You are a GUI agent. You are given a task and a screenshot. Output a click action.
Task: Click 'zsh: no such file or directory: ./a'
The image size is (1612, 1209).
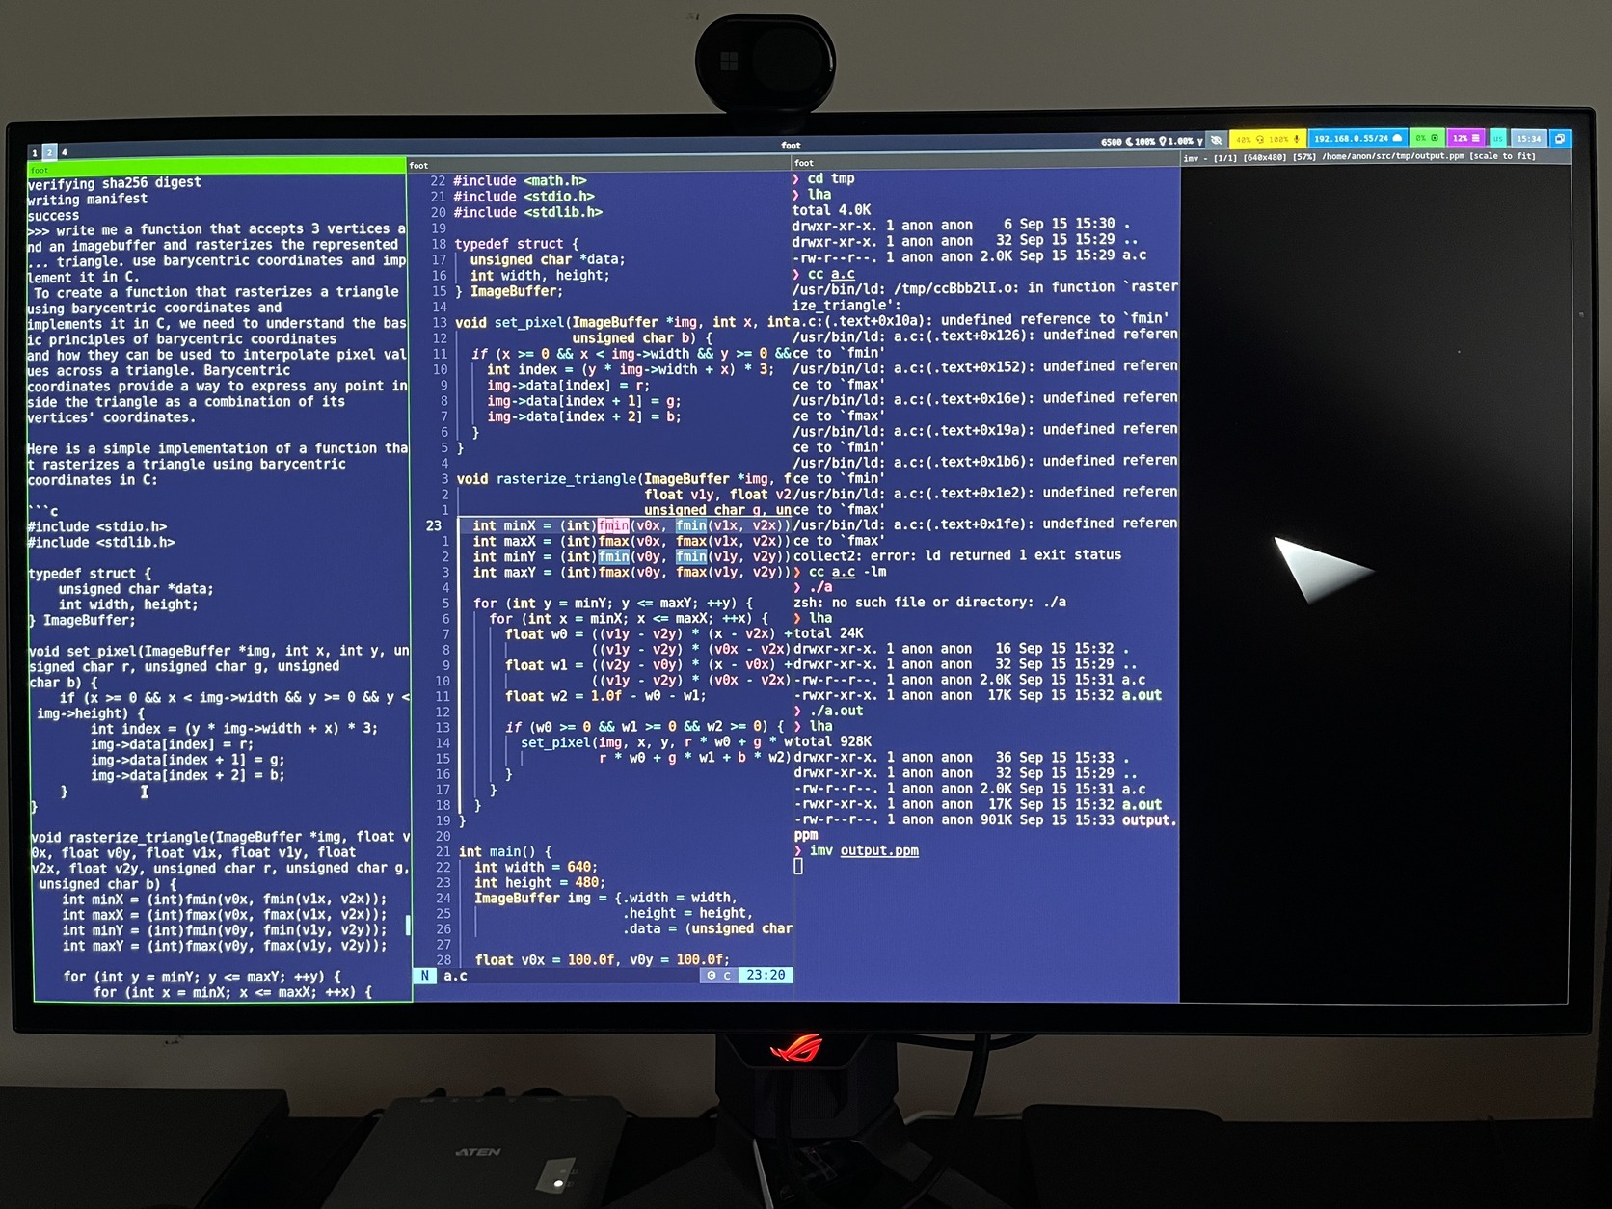click(929, 602)
